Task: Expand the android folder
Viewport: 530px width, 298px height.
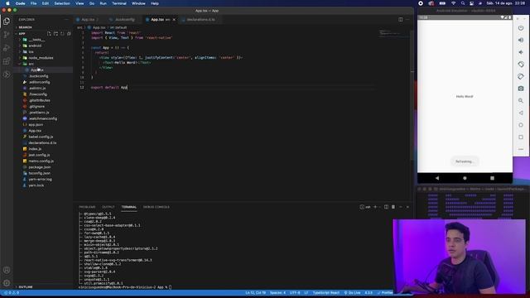Action: (35, 46)
